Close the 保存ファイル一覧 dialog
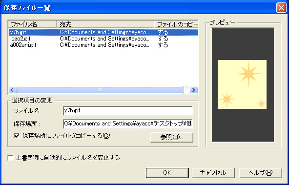 pos(281,8)
